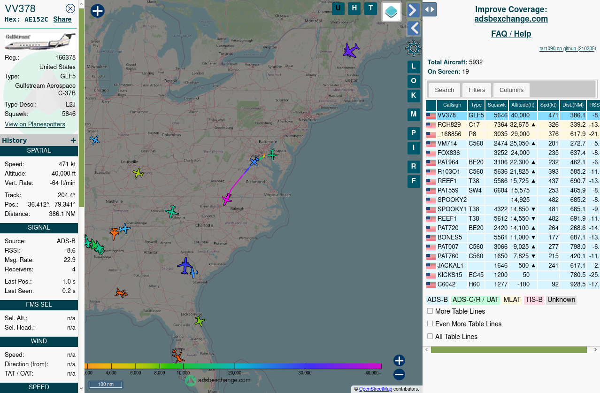Screen dimensions: 600x393
Task: Click the left chevron sidebar arrow
Action: tap(413, 28)
